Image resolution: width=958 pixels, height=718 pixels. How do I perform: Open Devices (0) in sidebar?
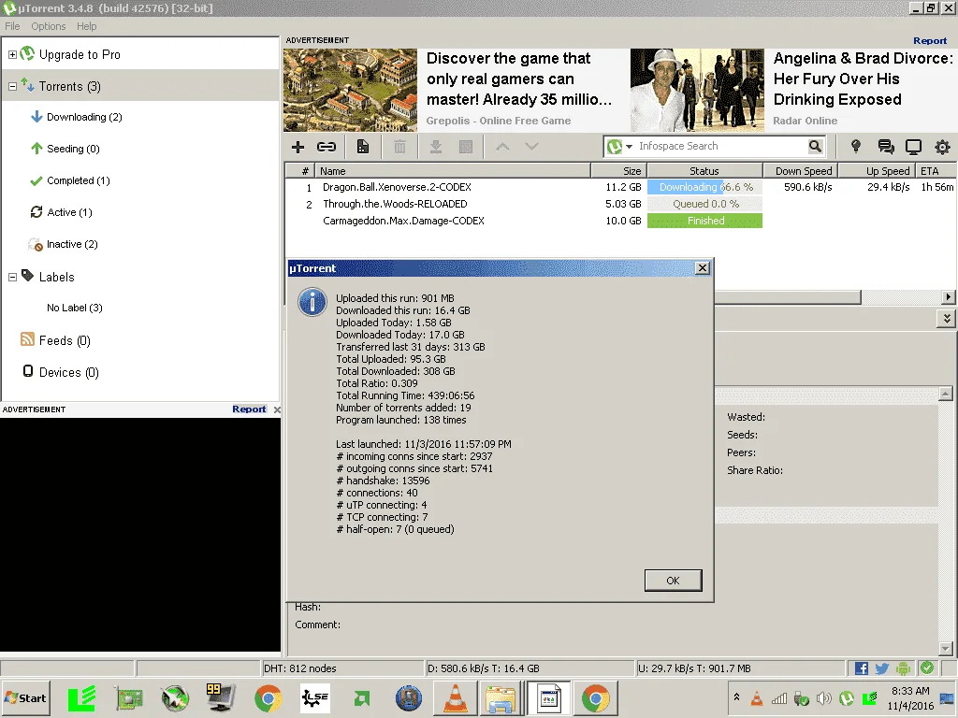[68, 372]
